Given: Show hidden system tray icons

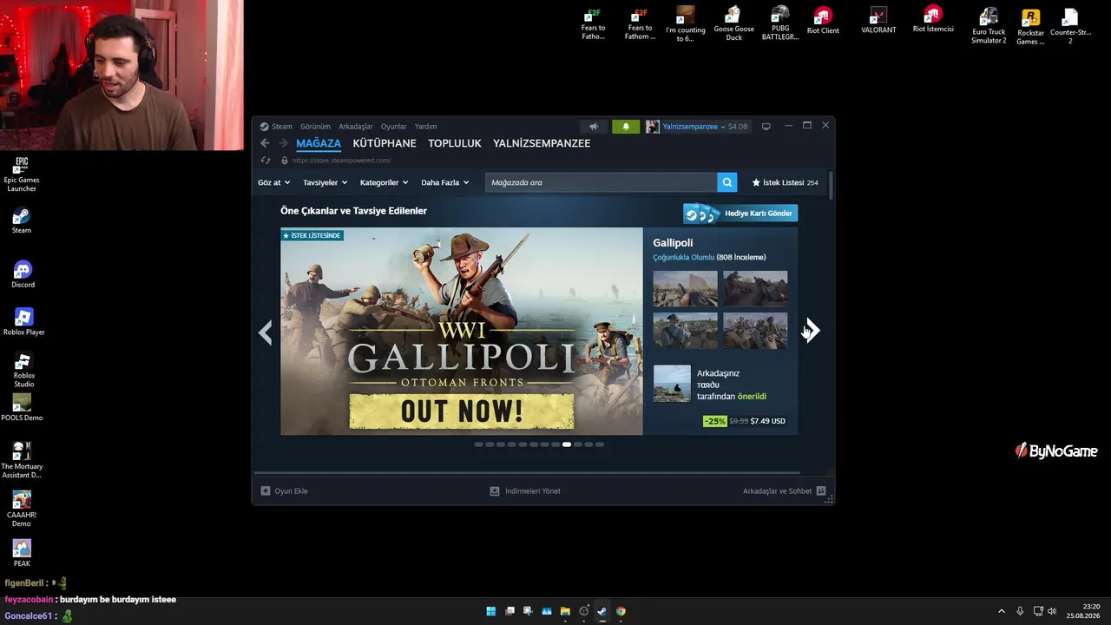Looking at the screenshot, I should 1001,611.
